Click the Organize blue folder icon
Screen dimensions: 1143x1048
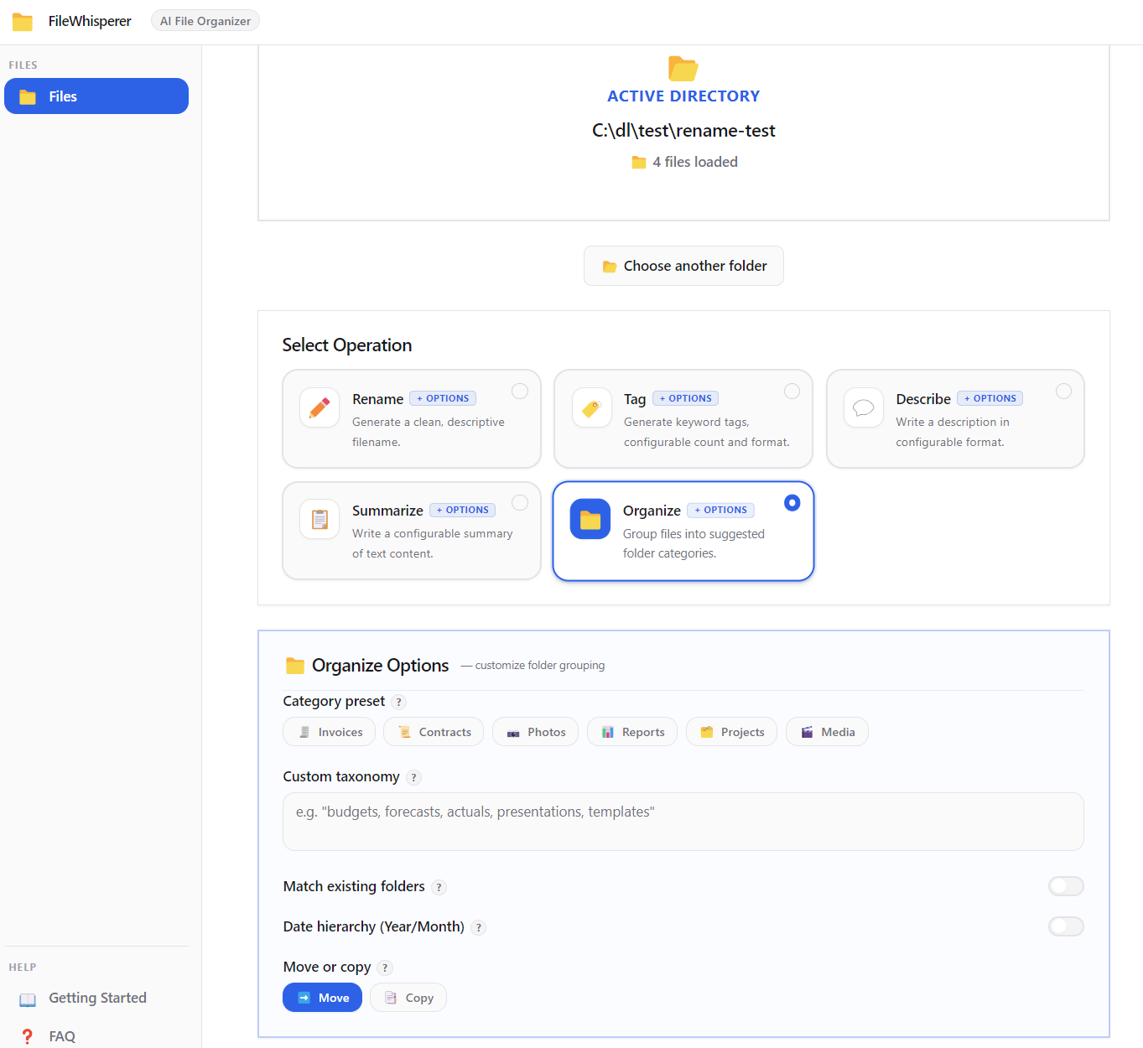(590, 519)
